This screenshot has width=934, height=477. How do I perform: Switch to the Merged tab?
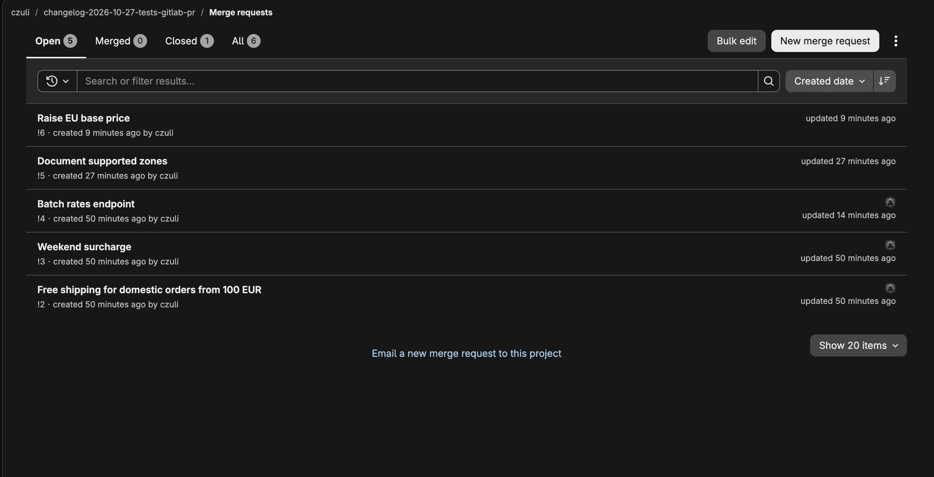click(x=121, y=41)
